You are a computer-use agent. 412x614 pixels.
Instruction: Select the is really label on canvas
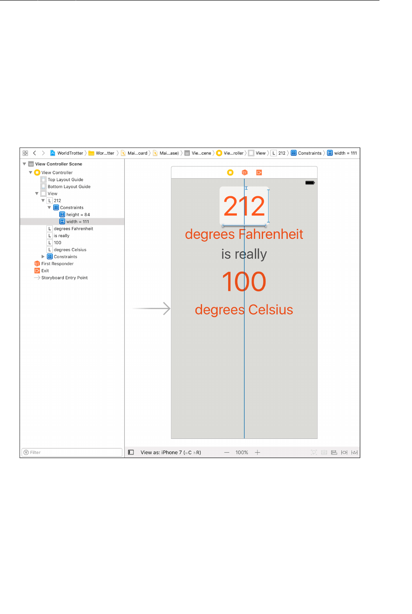[244, 254]
